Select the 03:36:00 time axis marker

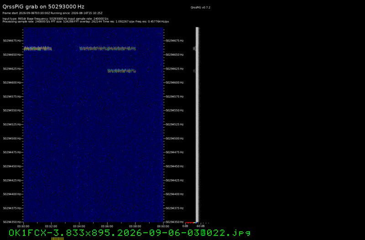click(x=107, y=226)
